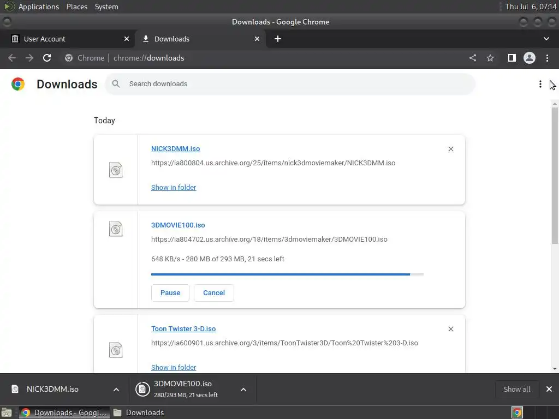559x419 pixels.
Task: Click the clock showing Thu Jul 6
Action: click(531, 7)
